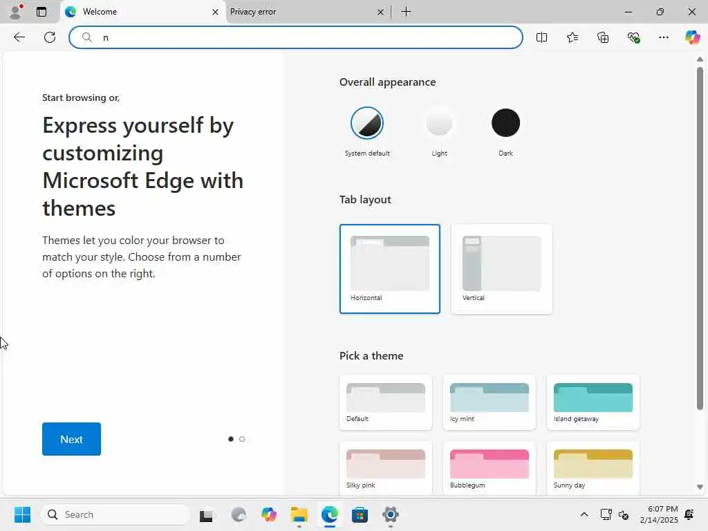Pick the Bubblegum theme
The image size is (708, 531).
click(x=489, y=468)
